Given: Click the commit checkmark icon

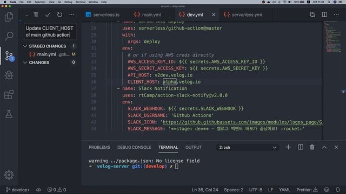Looking at the screenshot, I should [48, 15].
